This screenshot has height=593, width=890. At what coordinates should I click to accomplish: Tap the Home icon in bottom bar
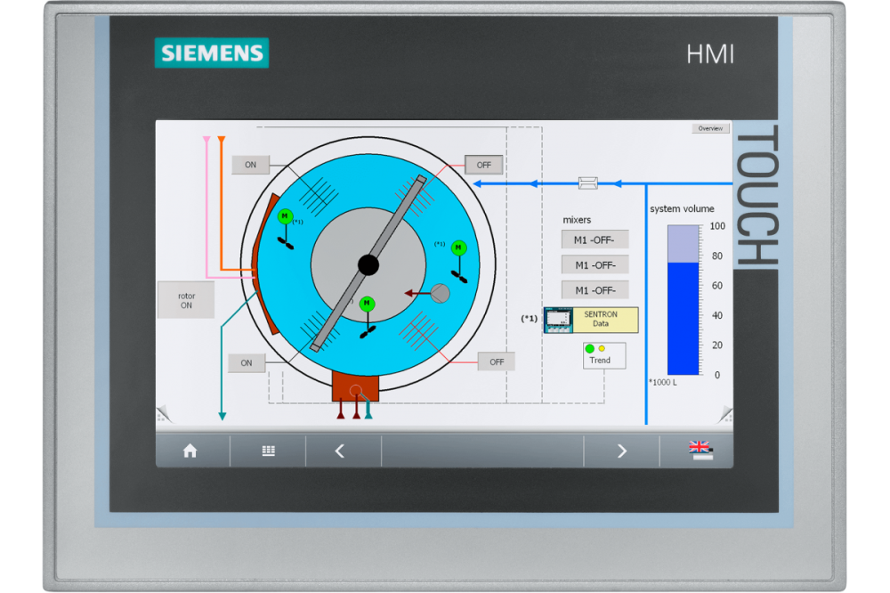tap(190, 451)
